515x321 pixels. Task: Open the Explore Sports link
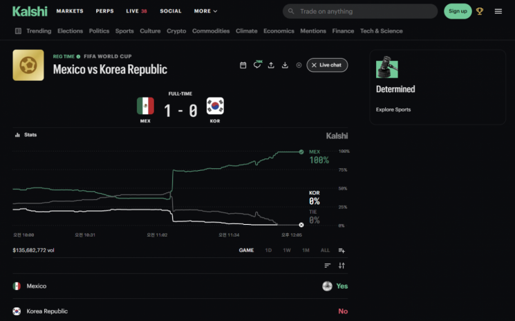[x=393, y=109]
